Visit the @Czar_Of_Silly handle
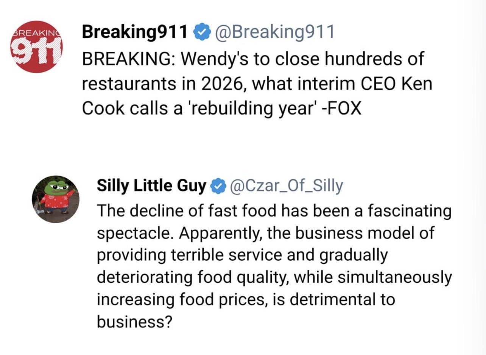Image resolution: width=486 pixels, height=355 pixels. (x=286, y=186)
